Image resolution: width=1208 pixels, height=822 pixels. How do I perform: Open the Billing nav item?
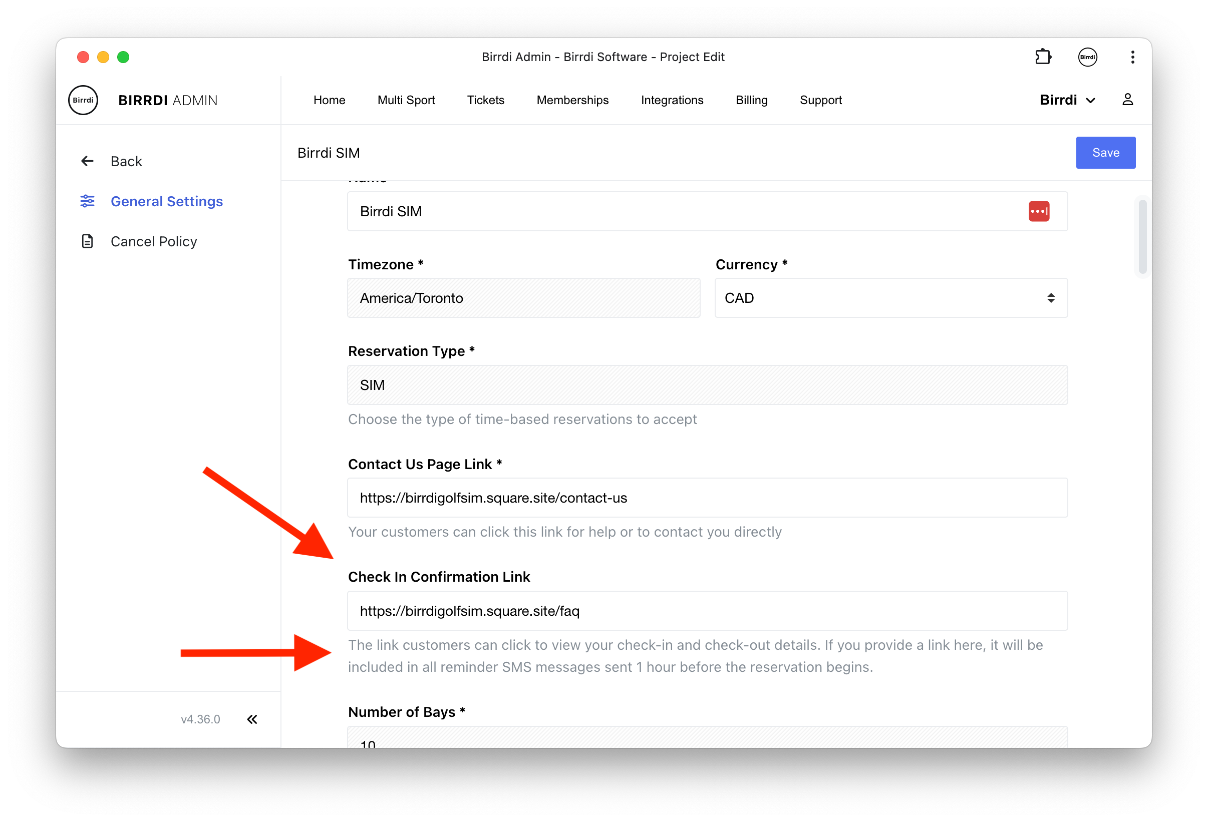click(x=751, y=100)
